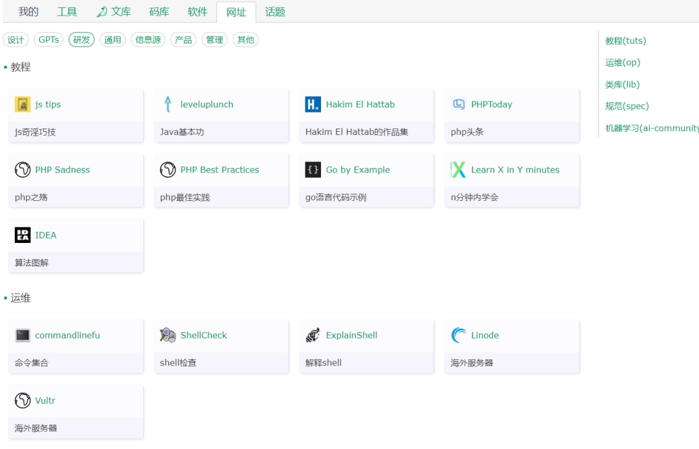Select the GPTs category filter
Viewport: 699px width, 449px height.
tap(49, 40)
